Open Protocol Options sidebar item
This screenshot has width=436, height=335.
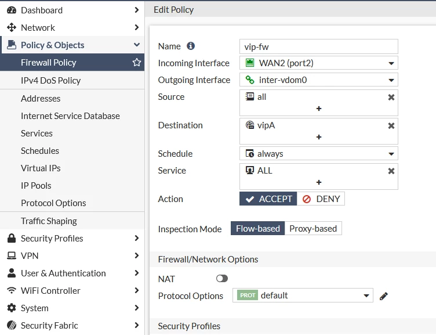pos(72,203)
